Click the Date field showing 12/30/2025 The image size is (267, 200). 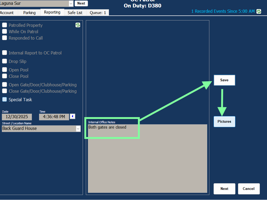[x=17, y=117]
